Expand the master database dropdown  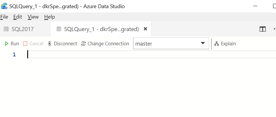coord(202,44)
